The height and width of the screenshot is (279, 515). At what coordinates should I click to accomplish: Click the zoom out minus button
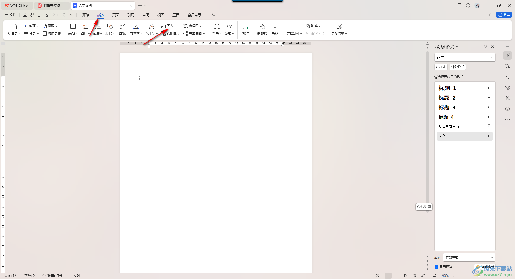[x=461, y=276]
